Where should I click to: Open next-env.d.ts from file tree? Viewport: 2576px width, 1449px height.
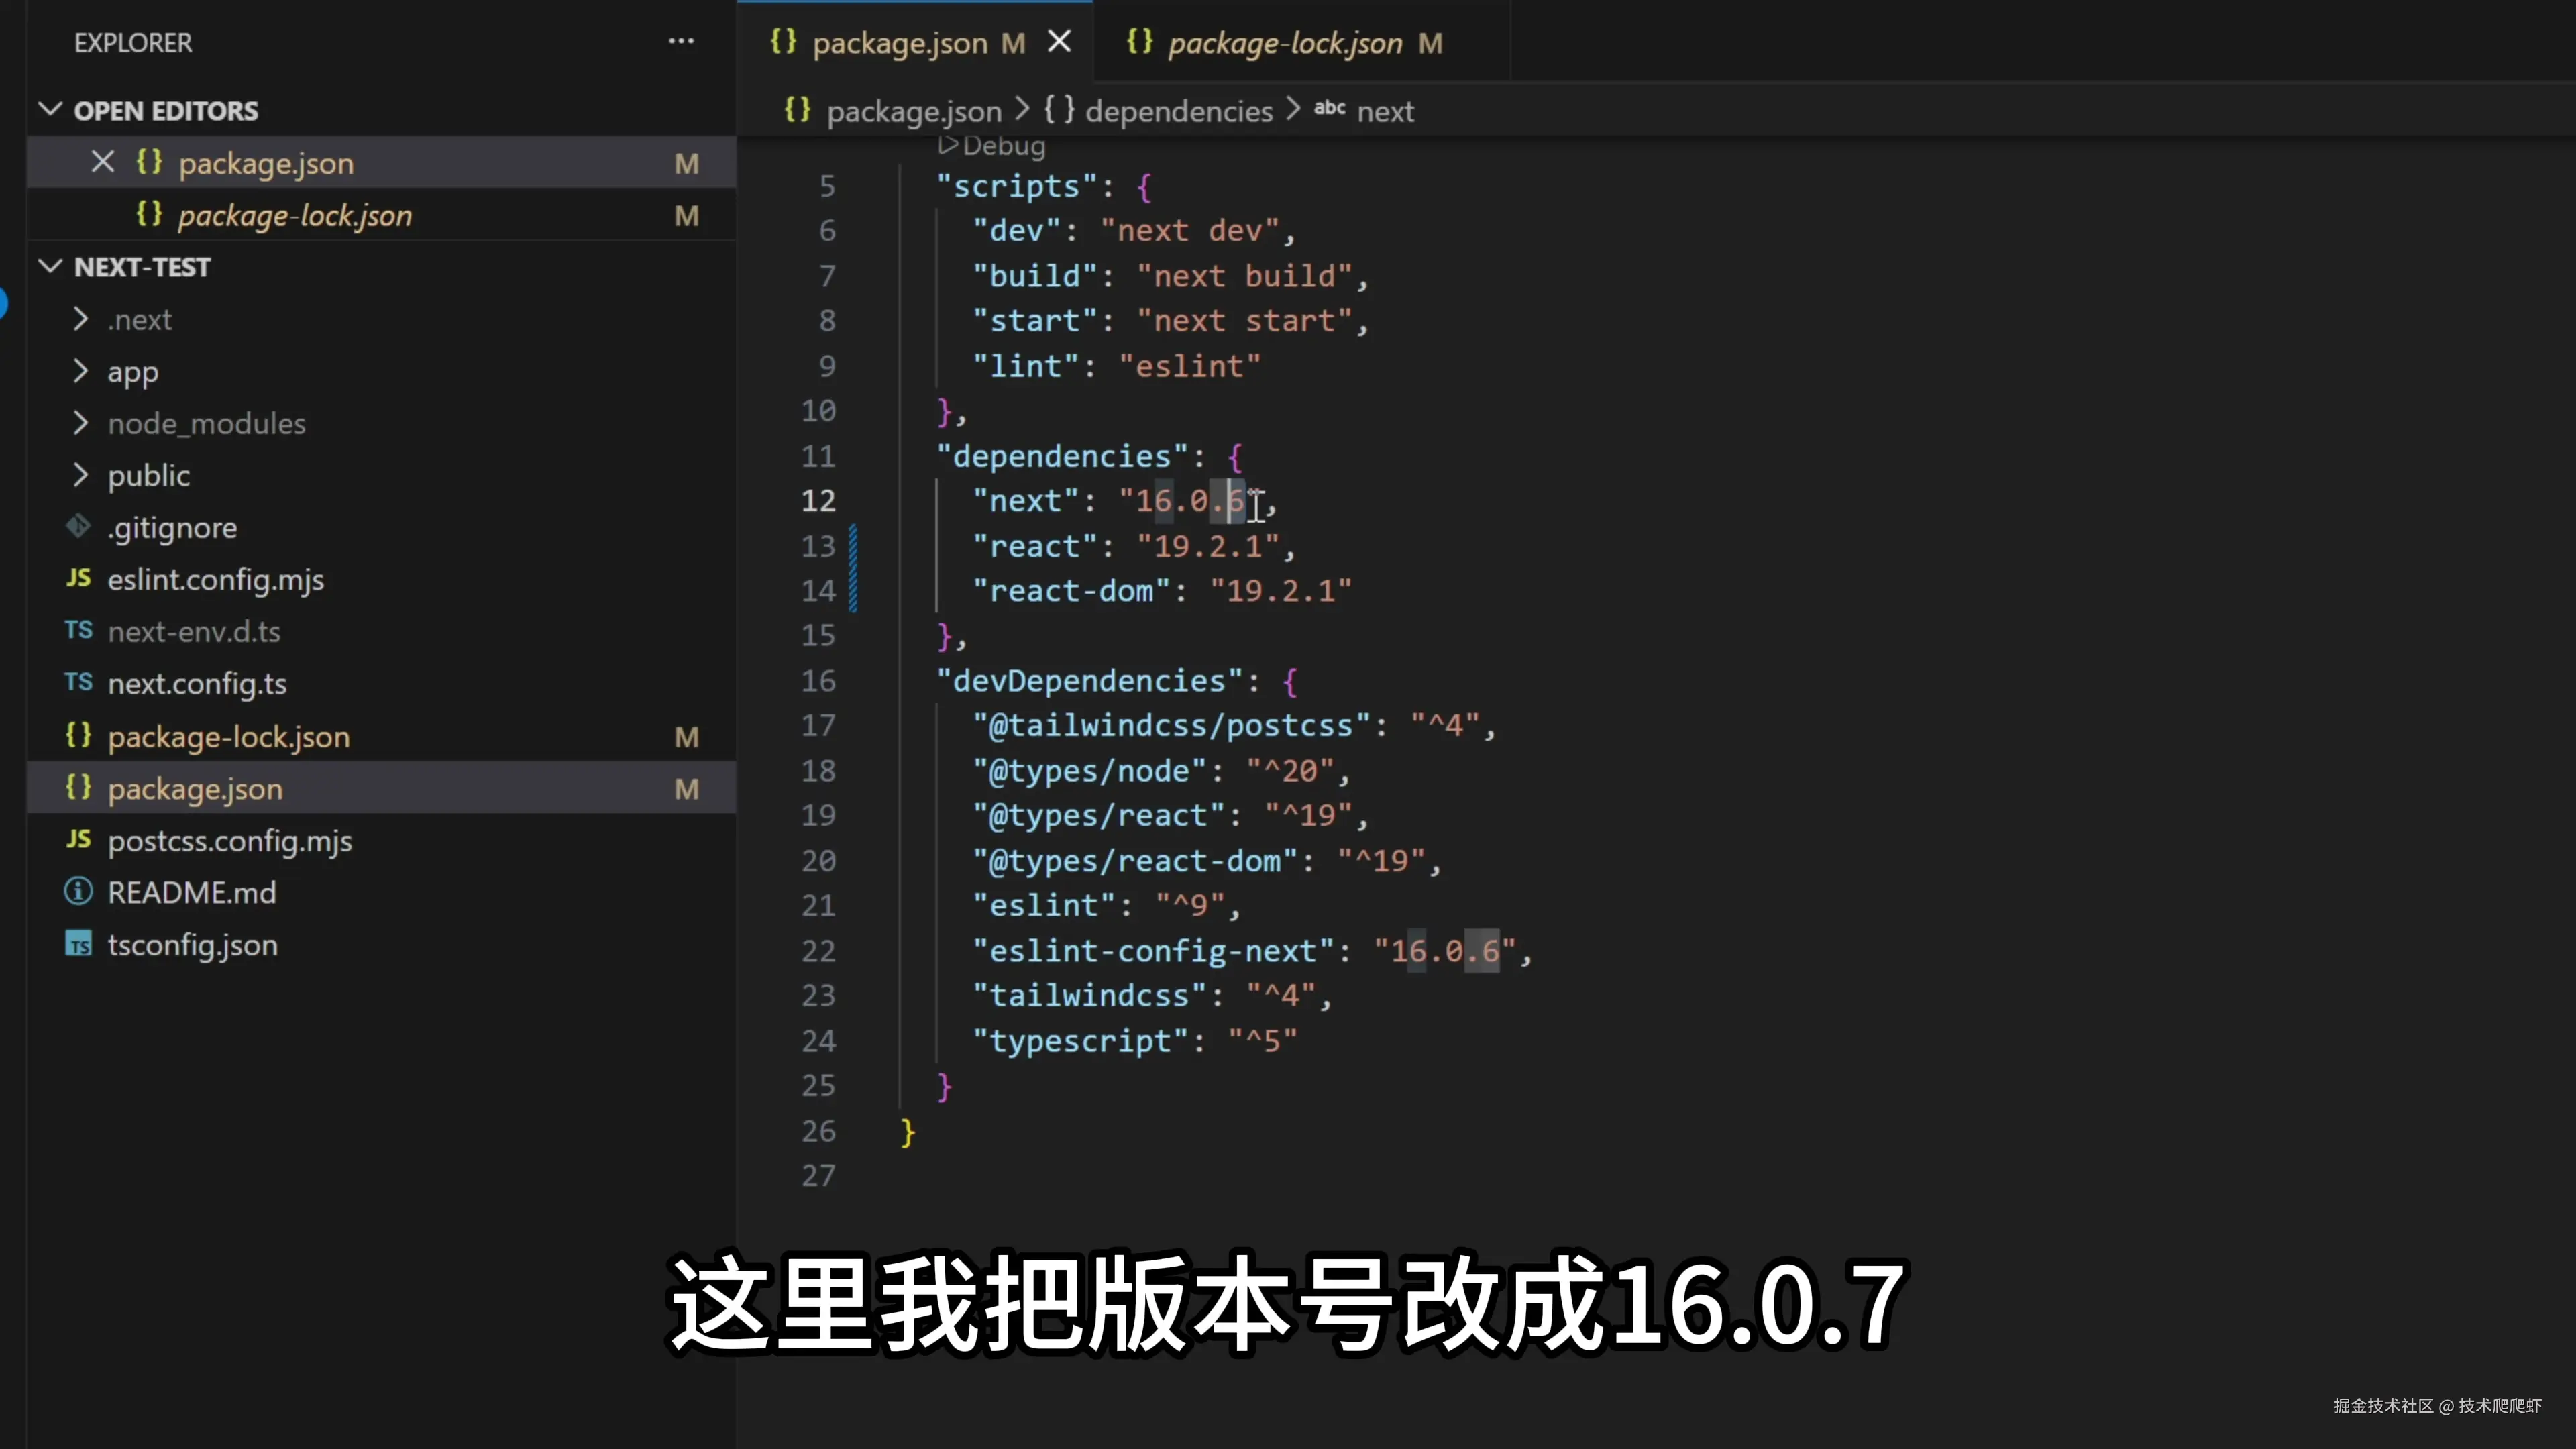pyautogui.click(x=194, y=631)
